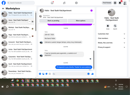Click the Aa message input field
The height and width of the screenshot is (95, 130).
coord(70,74)
